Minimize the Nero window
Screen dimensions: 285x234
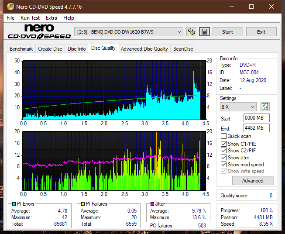point(232,7)
